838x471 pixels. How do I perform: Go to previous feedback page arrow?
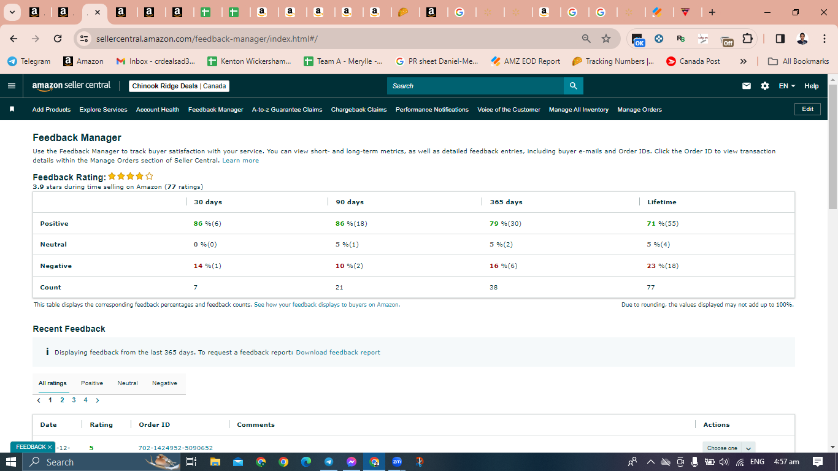click(x=39, y=400)
